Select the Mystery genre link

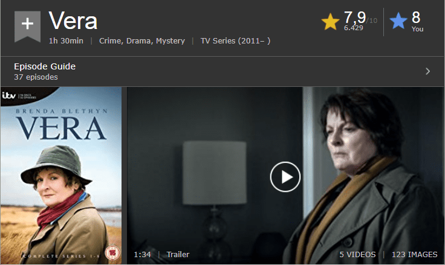(171, 41)
